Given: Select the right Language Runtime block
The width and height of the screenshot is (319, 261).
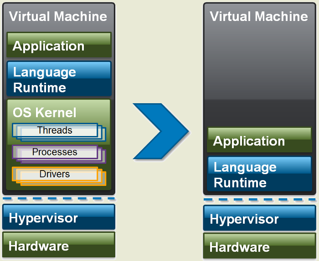Looking at the screenshot, I should point(259,174).
